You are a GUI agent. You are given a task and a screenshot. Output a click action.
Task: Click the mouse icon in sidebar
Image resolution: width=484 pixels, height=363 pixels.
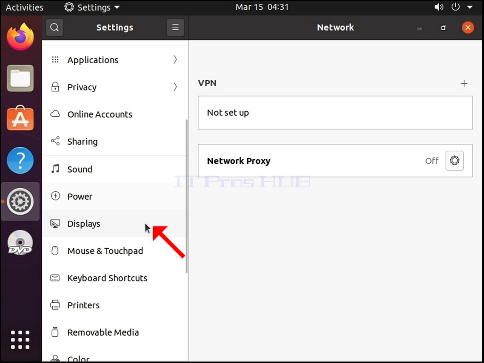click(x=55, y=250)
